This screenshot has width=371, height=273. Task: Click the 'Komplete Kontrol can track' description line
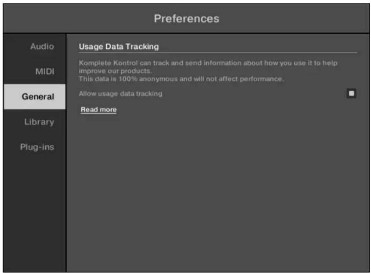(x=208, y=63)
